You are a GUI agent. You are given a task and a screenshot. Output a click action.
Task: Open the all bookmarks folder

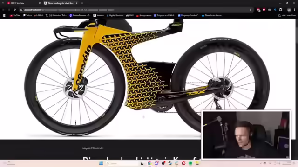287,15
